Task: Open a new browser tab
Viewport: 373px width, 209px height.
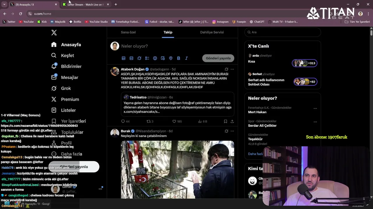Action: pyautogui.click(x=116, y=4)
